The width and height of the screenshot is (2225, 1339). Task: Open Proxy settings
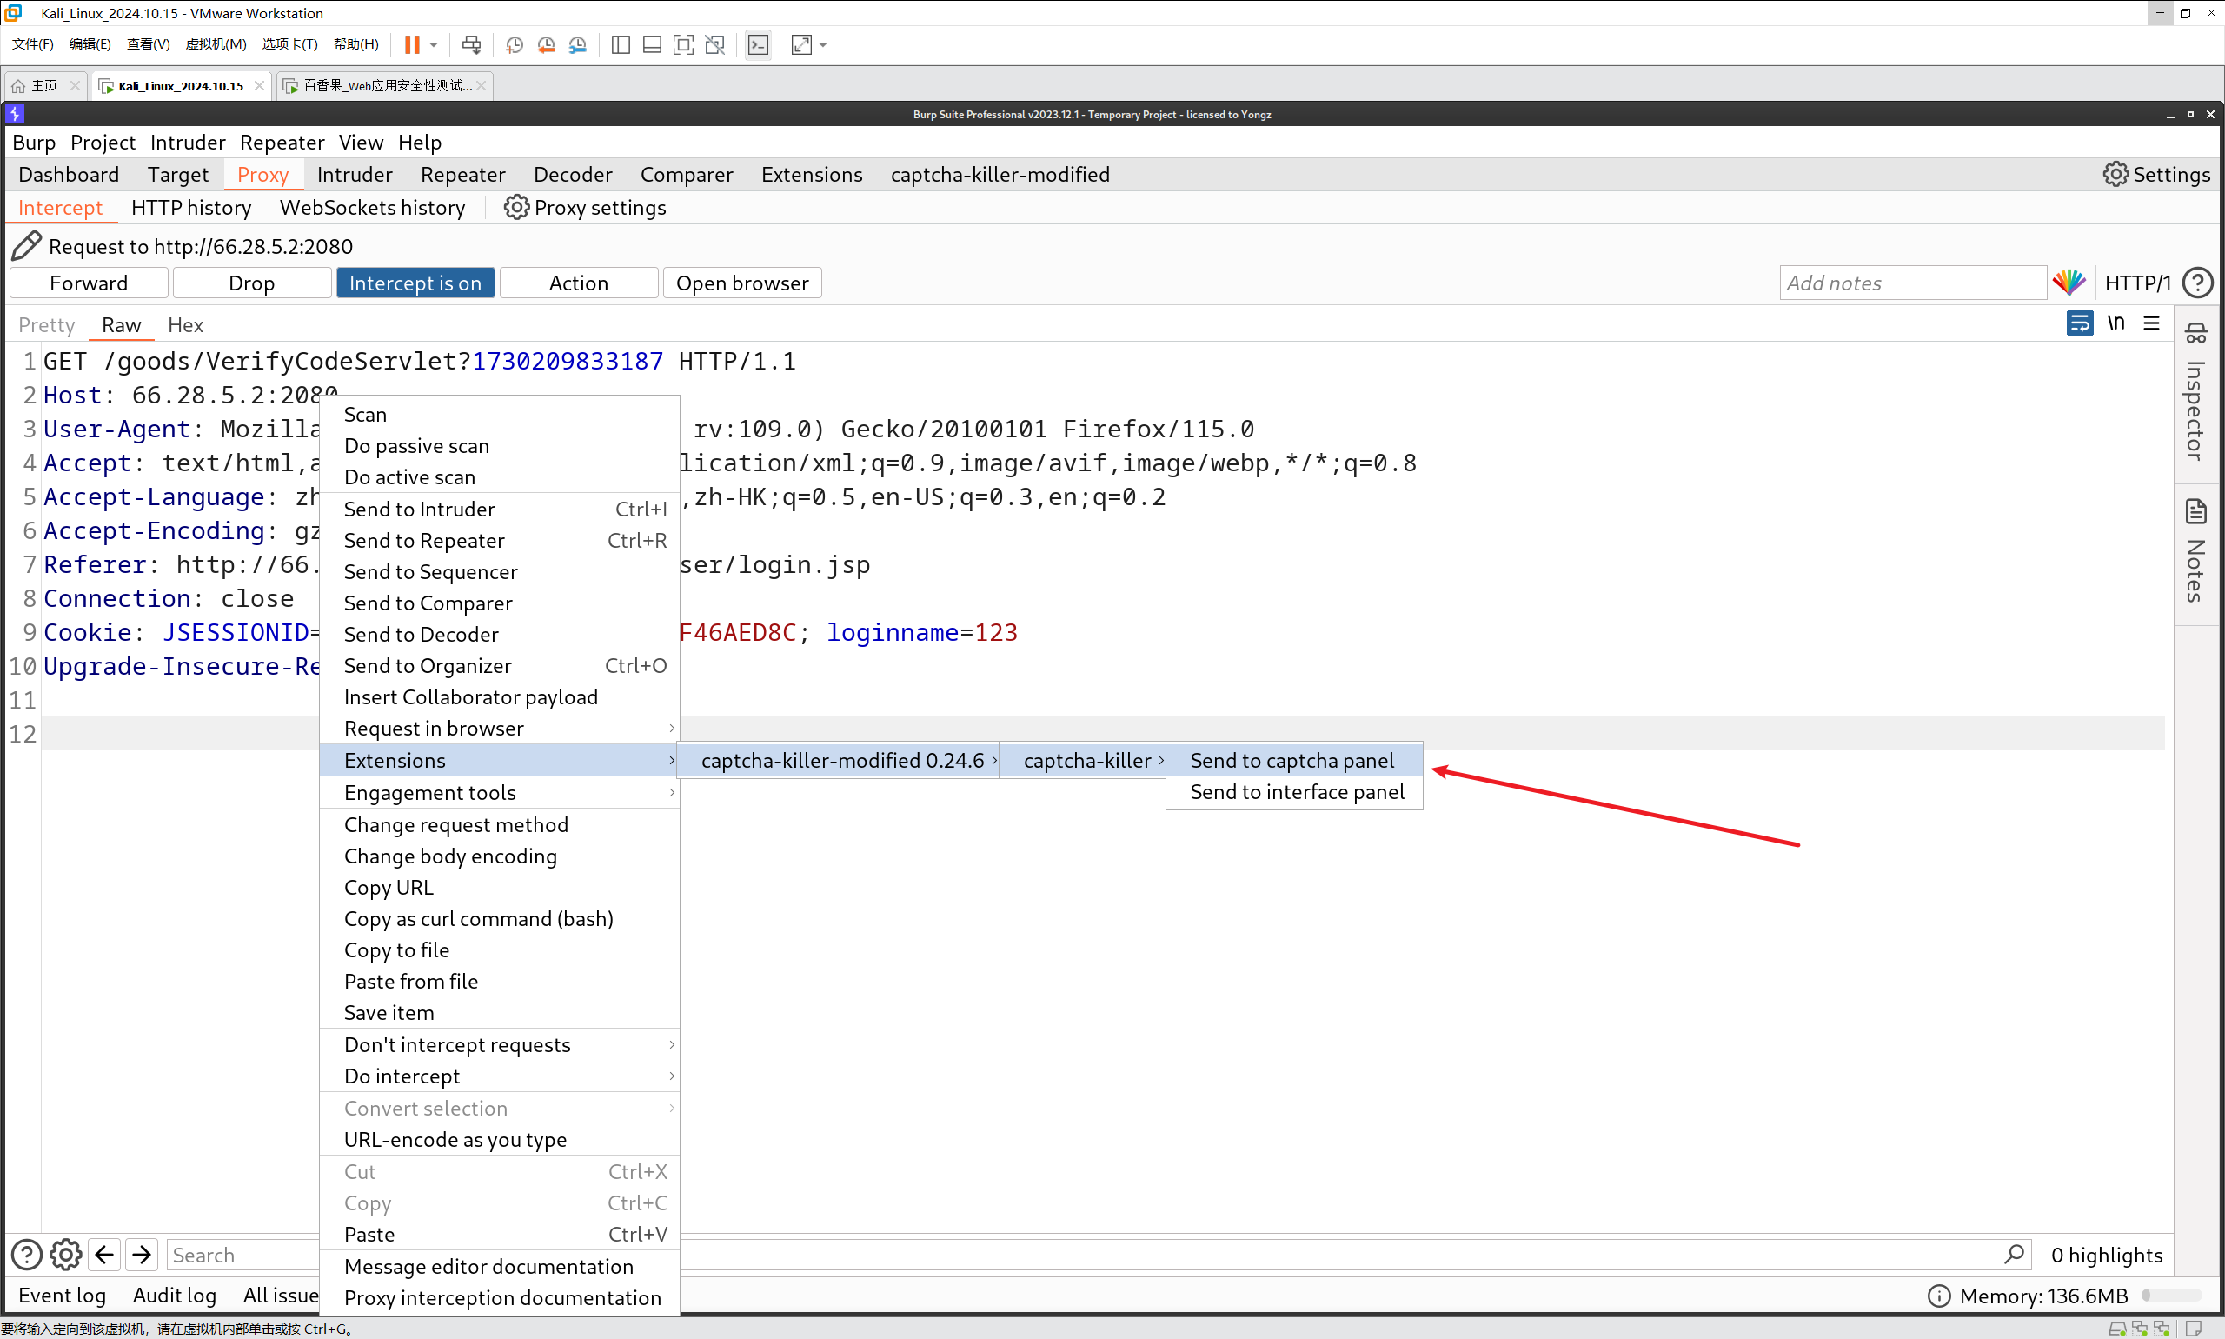[x=585, y=208]
